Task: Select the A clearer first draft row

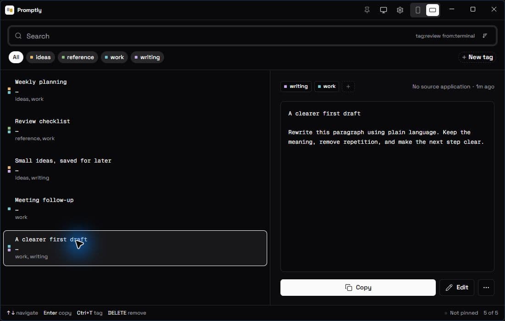Action: (135, 248)
